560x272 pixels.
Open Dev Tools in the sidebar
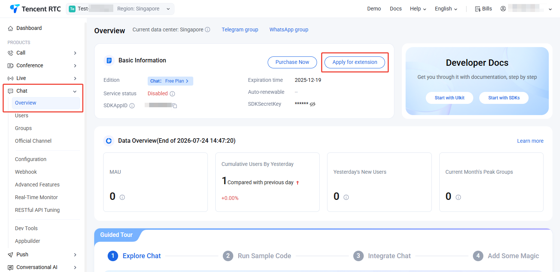coord(26,229)
